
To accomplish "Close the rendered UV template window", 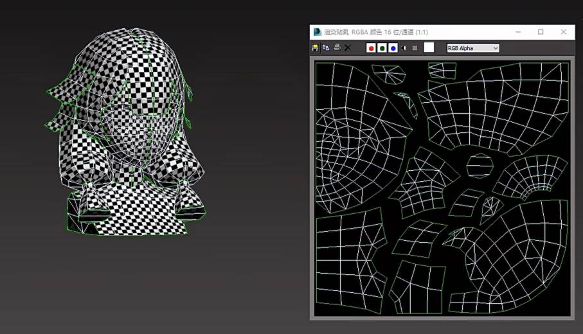I will click(564, 31).
